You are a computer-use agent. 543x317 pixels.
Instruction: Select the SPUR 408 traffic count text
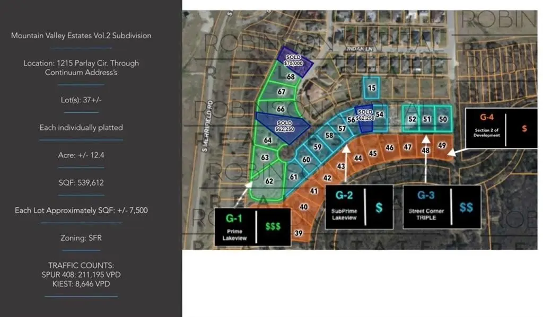81,275
